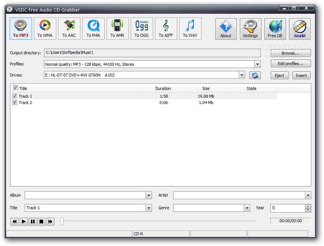Pick the To AAC format icon
Viewport: 324px width, 246px height.
tap(69, 29)
